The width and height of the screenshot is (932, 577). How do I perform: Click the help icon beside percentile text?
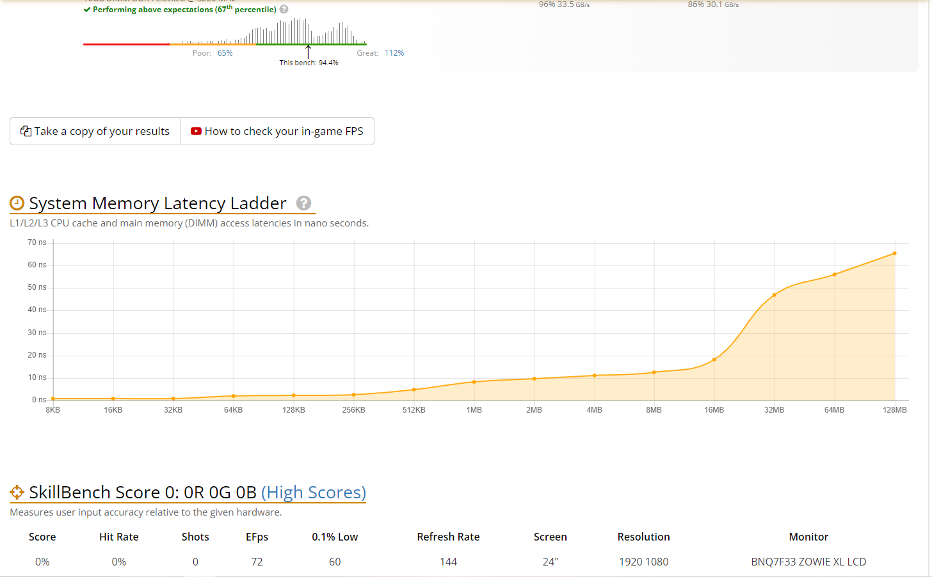(x=284, y=10)
